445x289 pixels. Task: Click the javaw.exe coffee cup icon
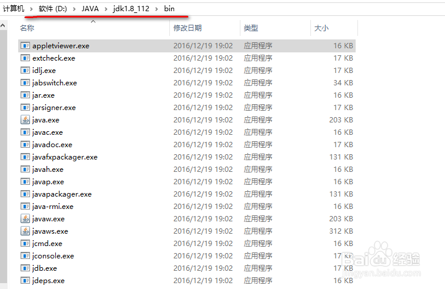click(x=25, y=218)
